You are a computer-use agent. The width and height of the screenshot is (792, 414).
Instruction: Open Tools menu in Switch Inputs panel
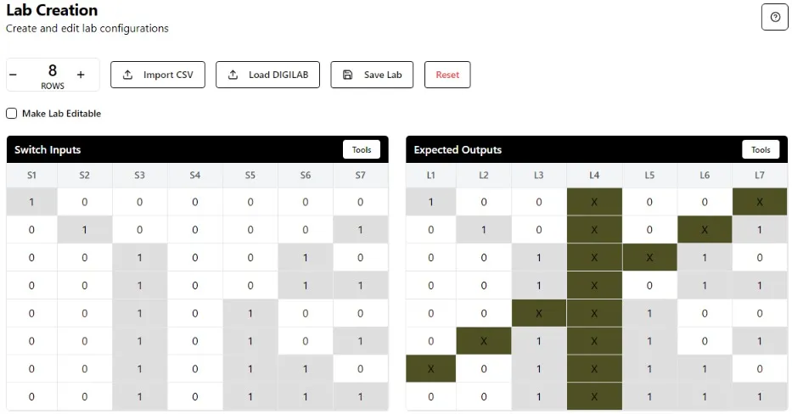click(x=362, y=150)
